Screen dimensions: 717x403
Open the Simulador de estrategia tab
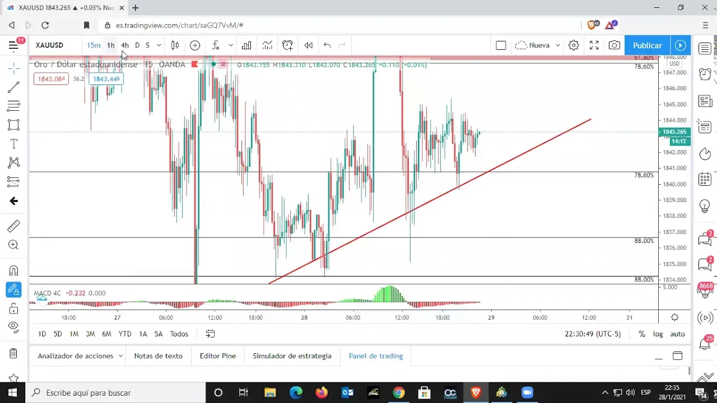coord(292,356)
